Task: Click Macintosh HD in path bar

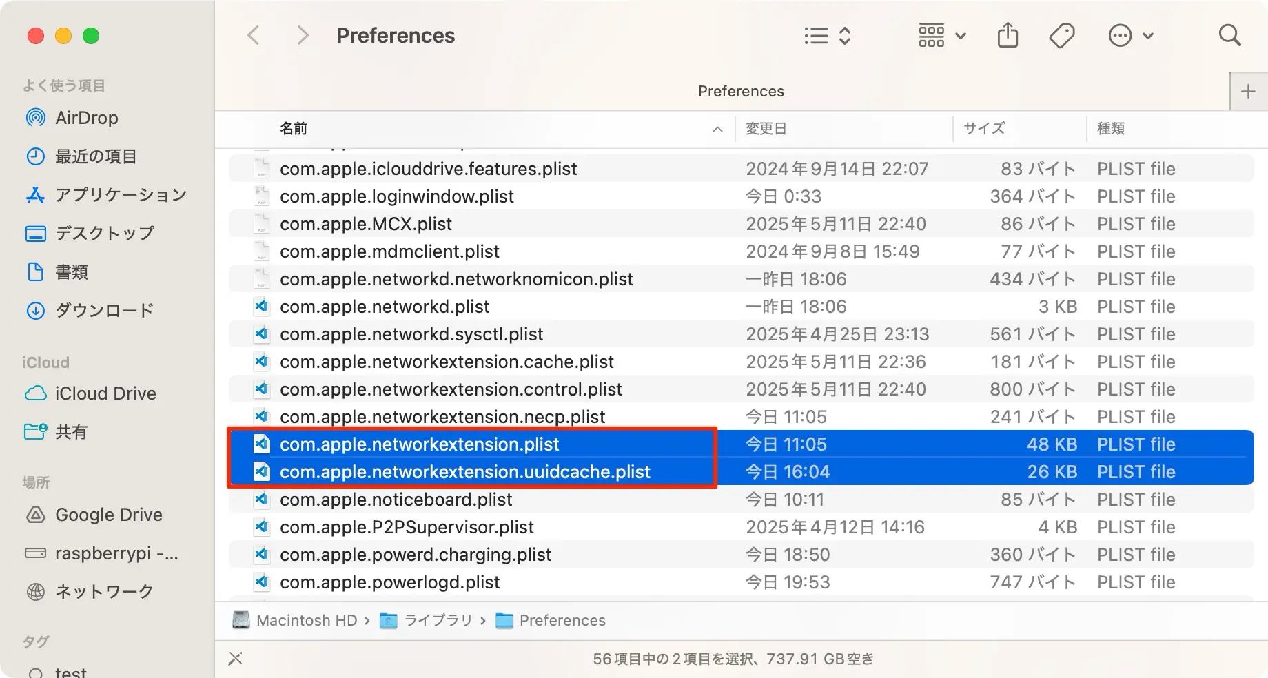Action: (296, 621)
